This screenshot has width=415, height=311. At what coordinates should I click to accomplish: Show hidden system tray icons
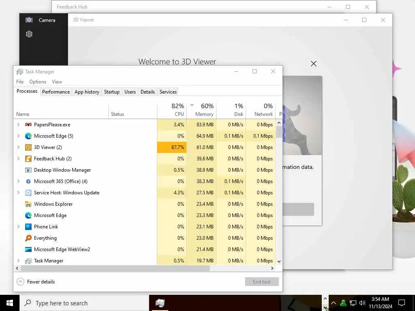(334, 303)
